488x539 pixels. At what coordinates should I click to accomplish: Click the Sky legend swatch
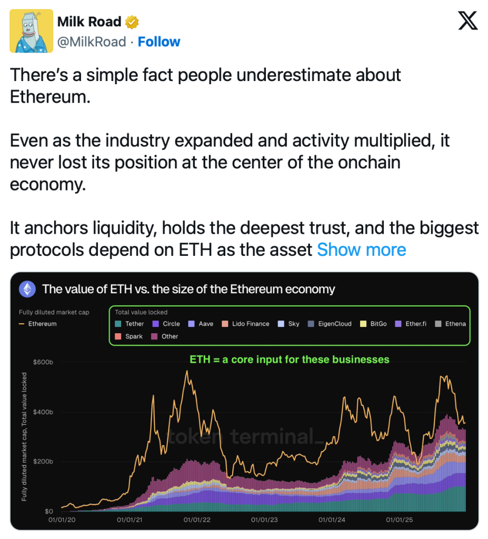(281, 324)
